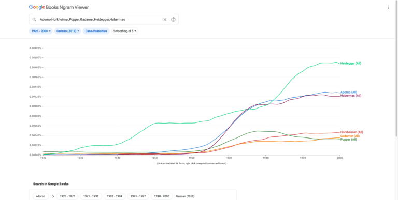Click the Popper (All) legend label
The image size is (398, 200).
coord(348,139)
